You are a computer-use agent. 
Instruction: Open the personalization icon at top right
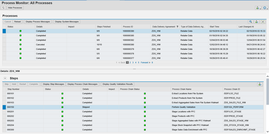258,8
